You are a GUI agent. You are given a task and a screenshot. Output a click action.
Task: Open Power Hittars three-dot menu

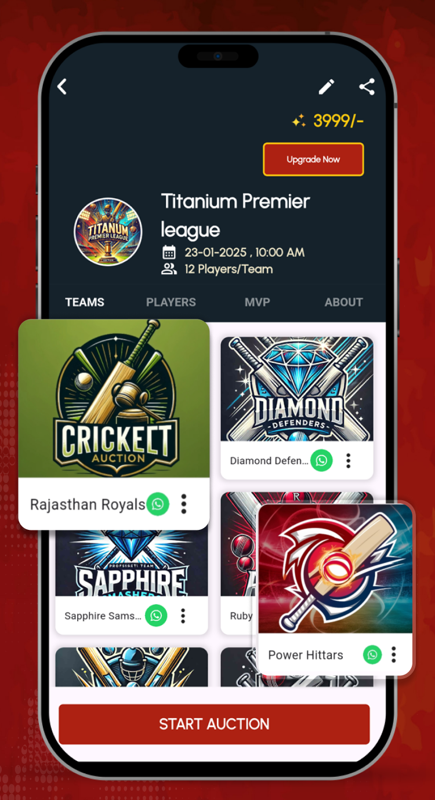[394, 655]
